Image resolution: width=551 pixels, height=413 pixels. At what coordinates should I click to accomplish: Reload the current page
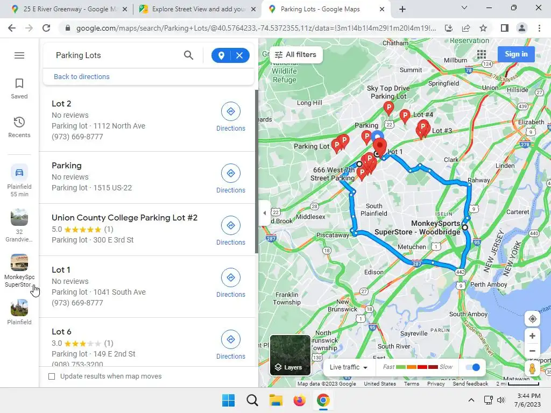click(46, 28)
